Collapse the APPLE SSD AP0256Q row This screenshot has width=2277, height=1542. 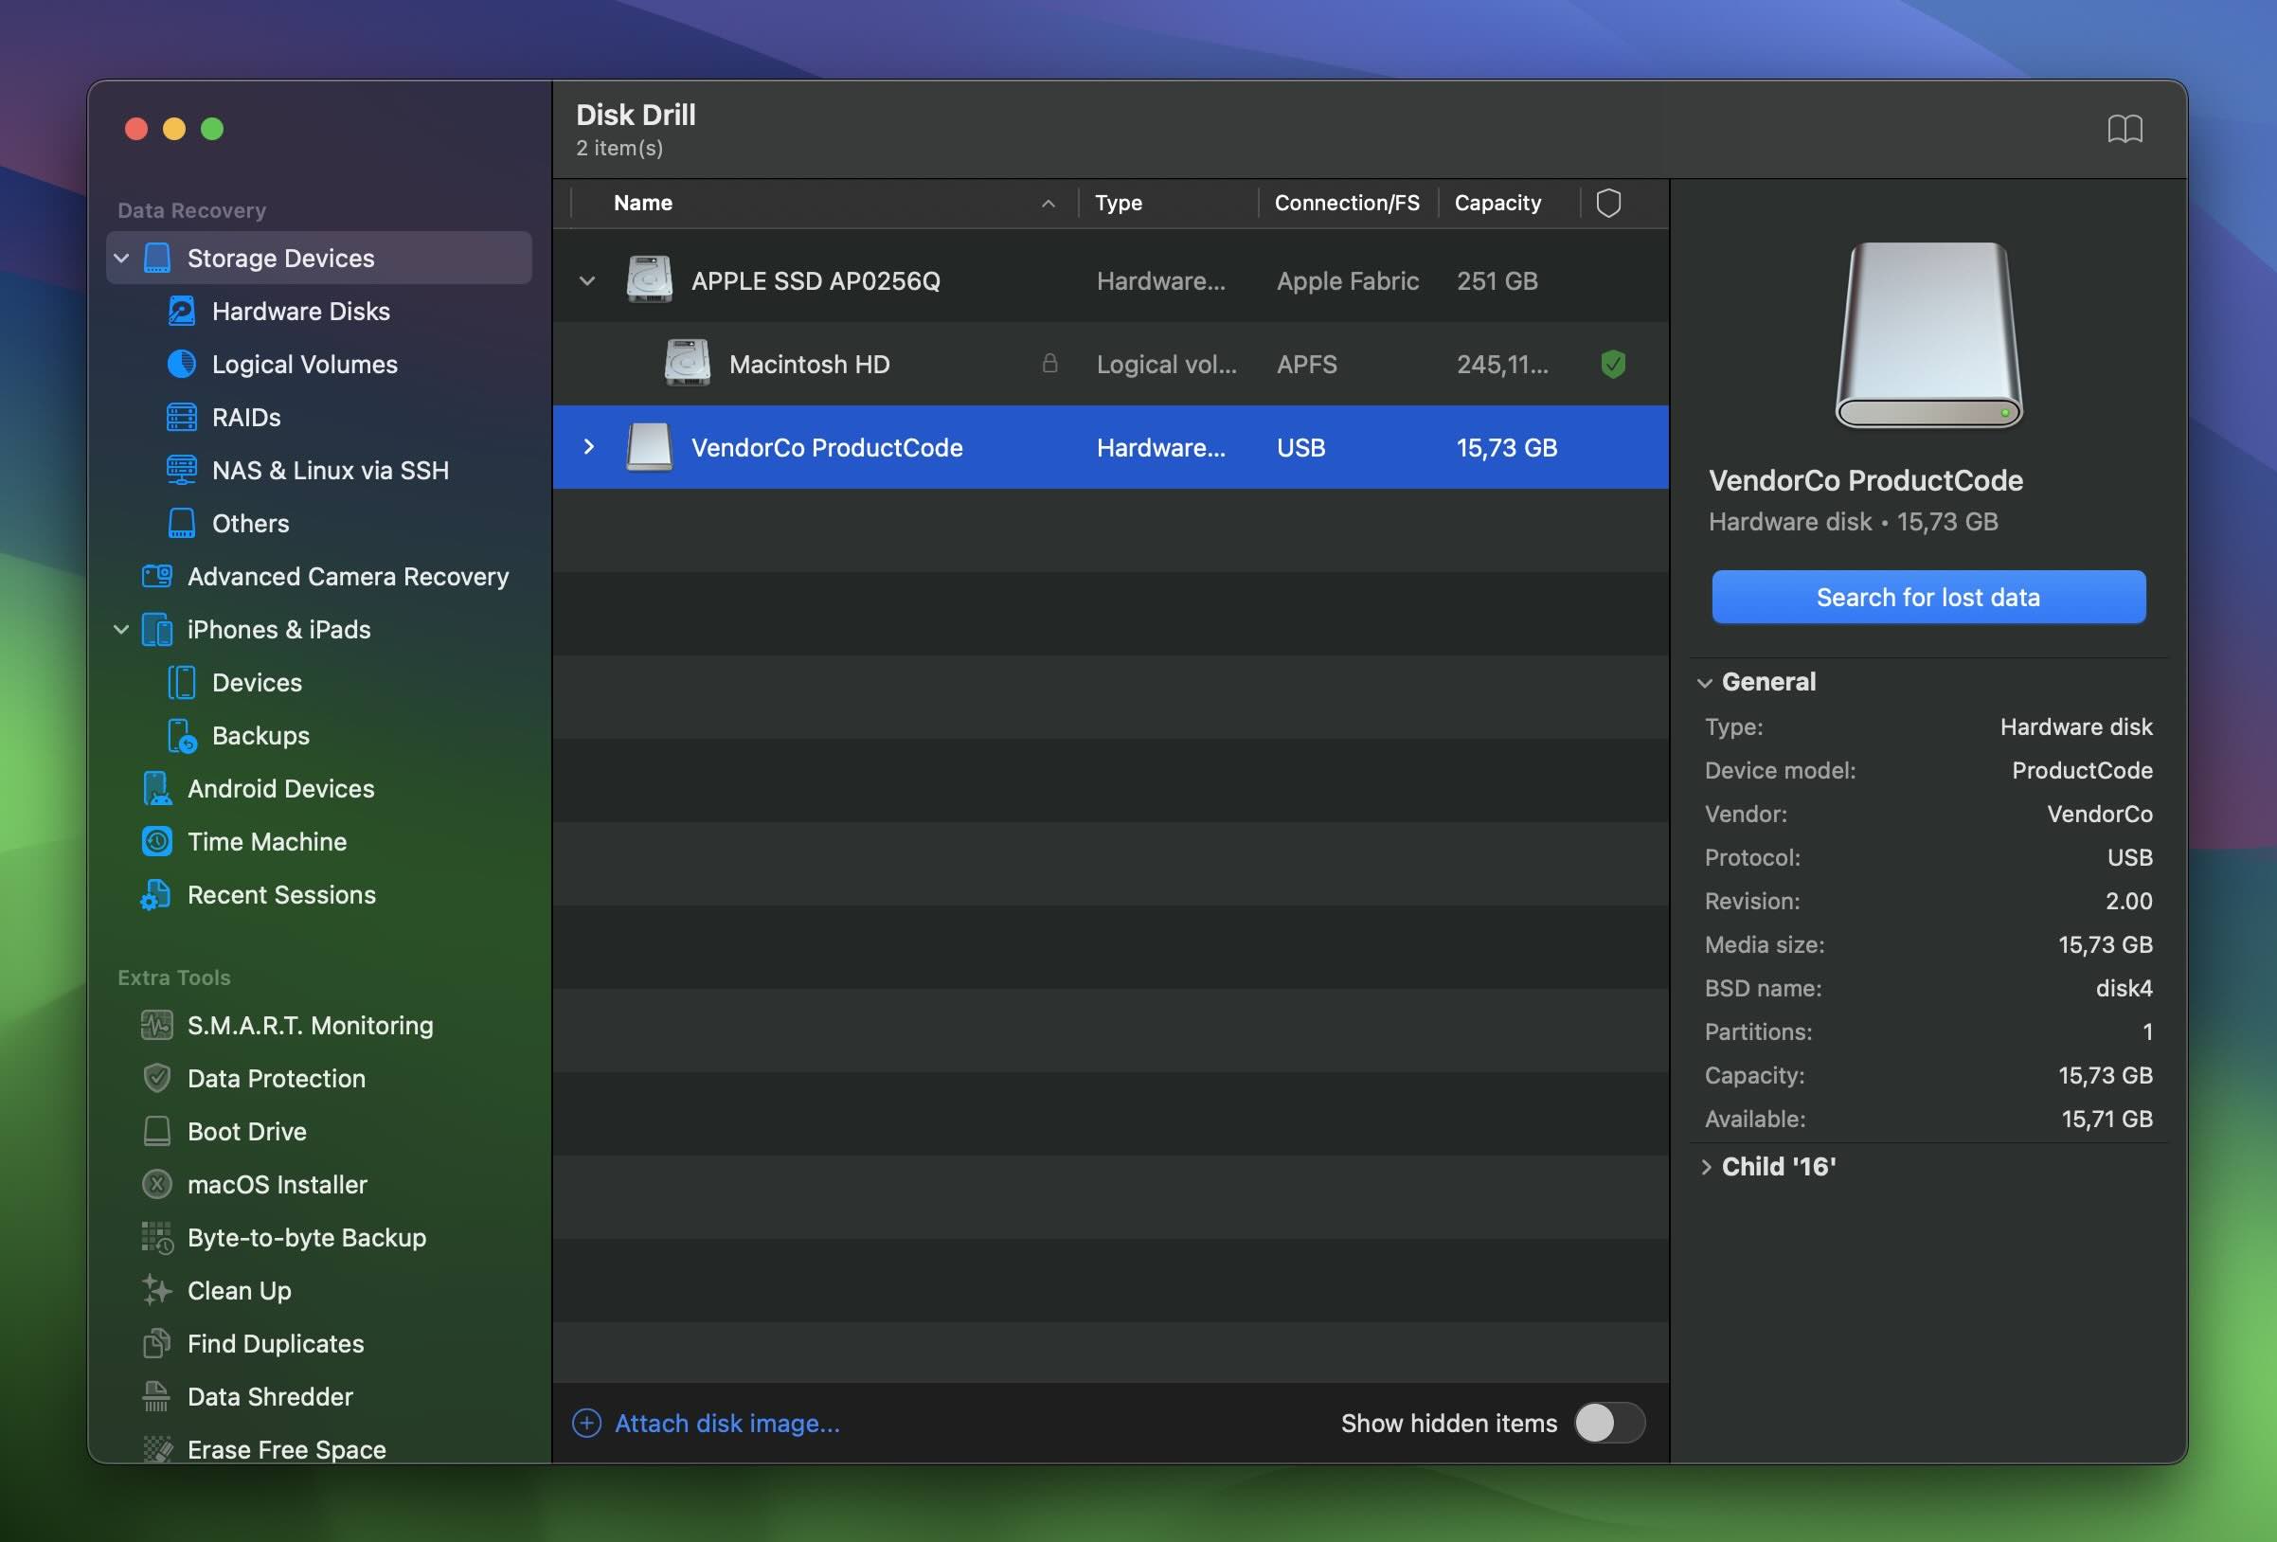587,281
